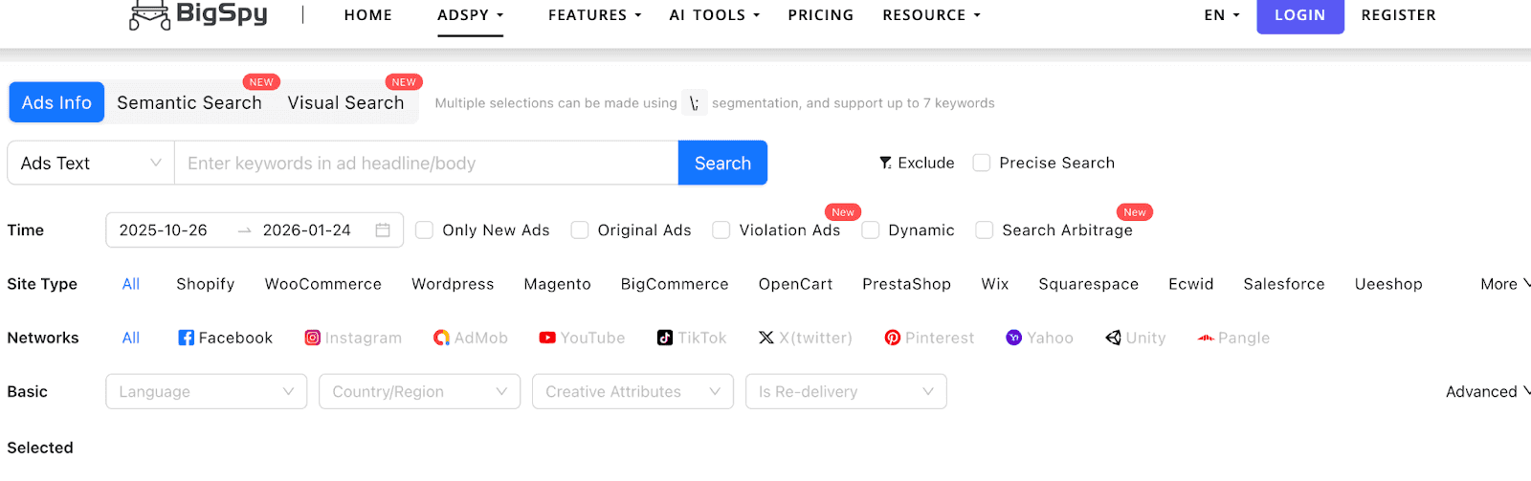Select the YouTube network icon
The image size is (1531, 481).
pyautogui.click(x=547, y=338)
